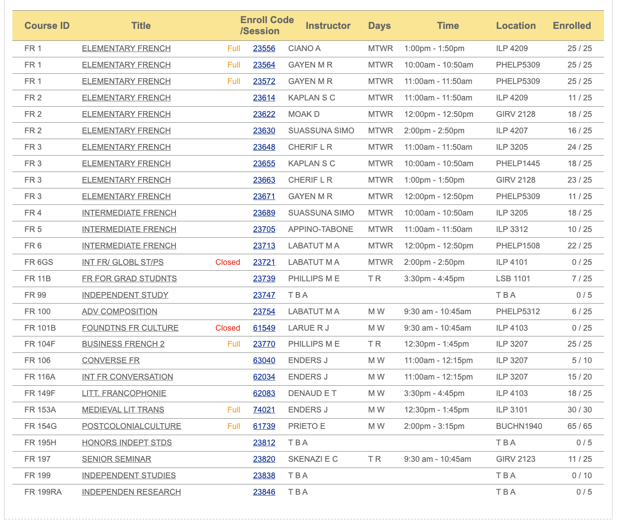Open INTERMEDIATE FRENCH title for FR 4

[x=129, y=213]
